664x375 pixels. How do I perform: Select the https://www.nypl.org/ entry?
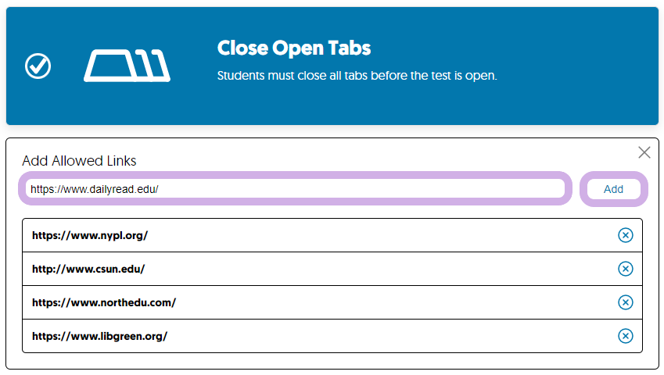coord(332,235)
